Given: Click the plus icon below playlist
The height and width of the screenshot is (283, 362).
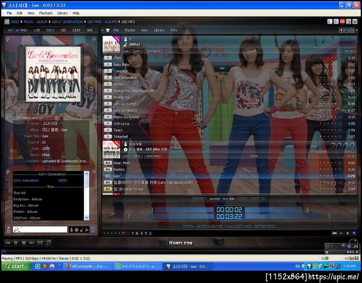Looking at the screenshot, I should (348, 233).
